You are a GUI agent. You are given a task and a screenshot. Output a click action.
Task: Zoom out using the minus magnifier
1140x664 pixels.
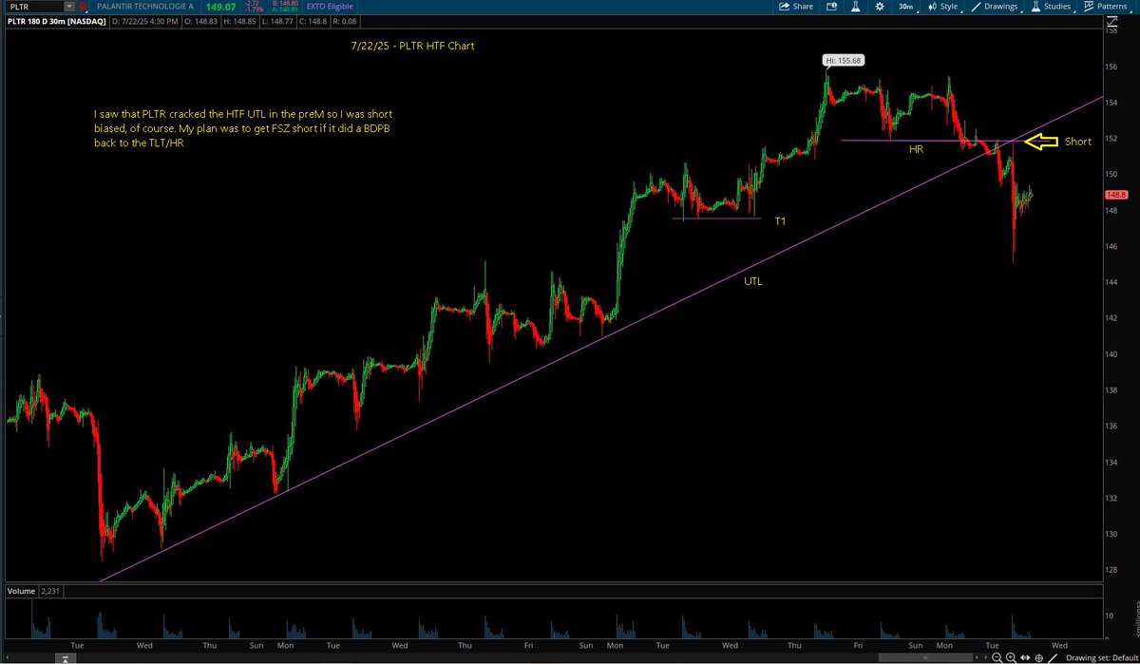(x=996, y=657)
